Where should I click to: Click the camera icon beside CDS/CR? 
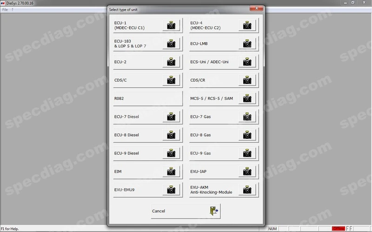pyautogui.click(x=247, y=80)
